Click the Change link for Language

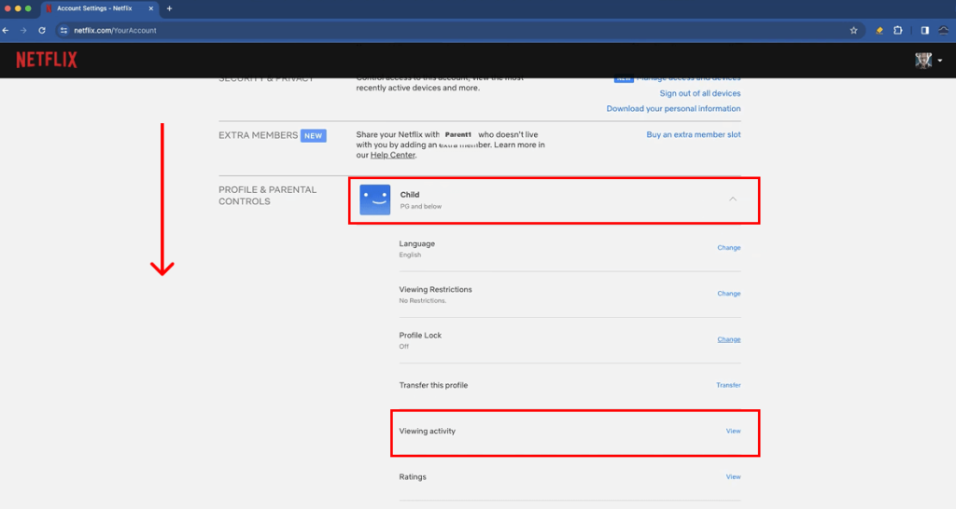tap(728, 248)
